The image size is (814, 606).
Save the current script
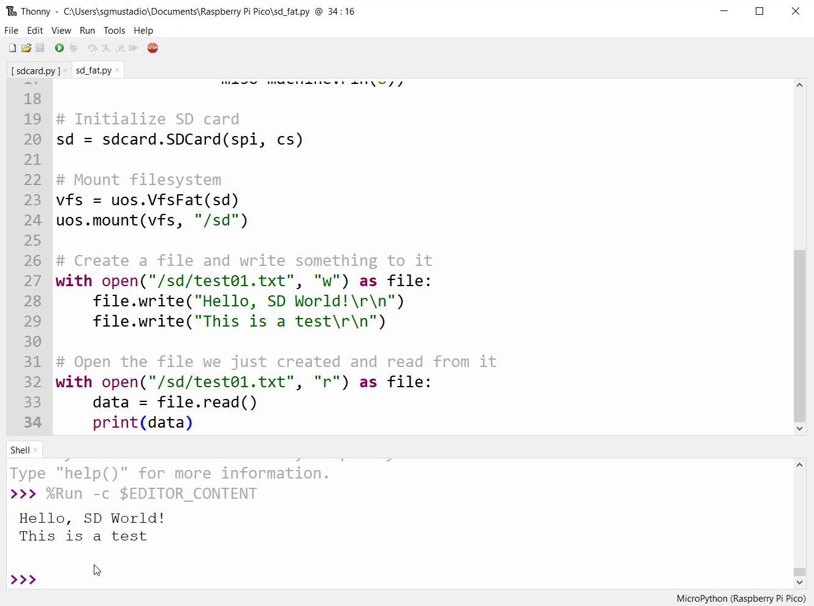click(39, 48)
